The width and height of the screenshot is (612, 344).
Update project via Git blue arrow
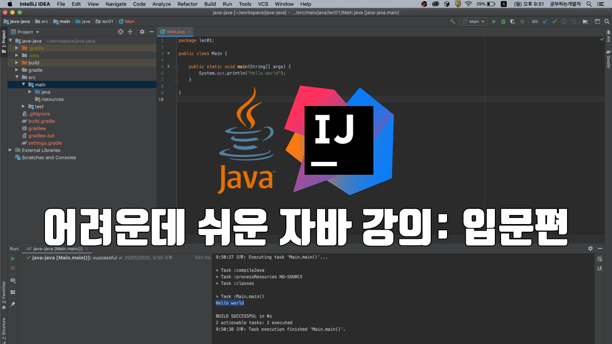(545, 21)
